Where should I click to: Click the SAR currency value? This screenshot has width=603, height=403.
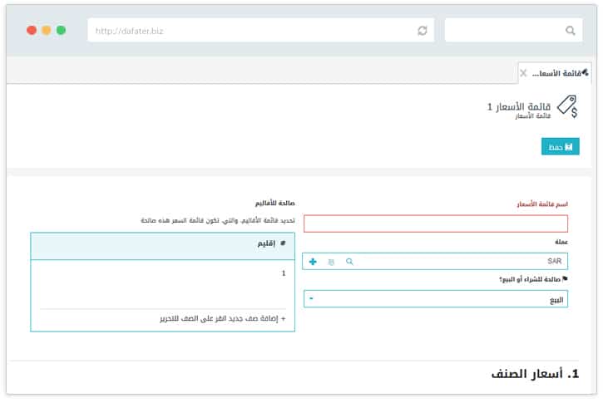(554, 261)
